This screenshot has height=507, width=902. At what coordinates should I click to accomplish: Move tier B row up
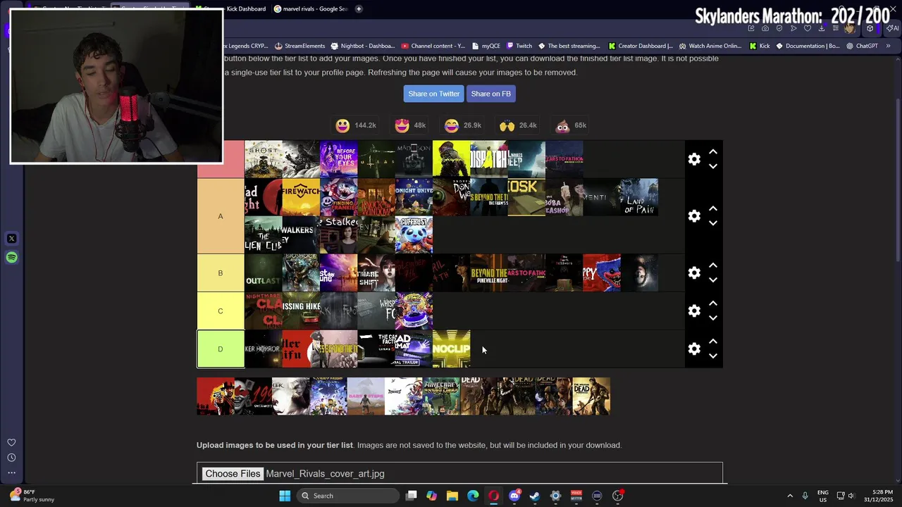click(x=713, y=265)
